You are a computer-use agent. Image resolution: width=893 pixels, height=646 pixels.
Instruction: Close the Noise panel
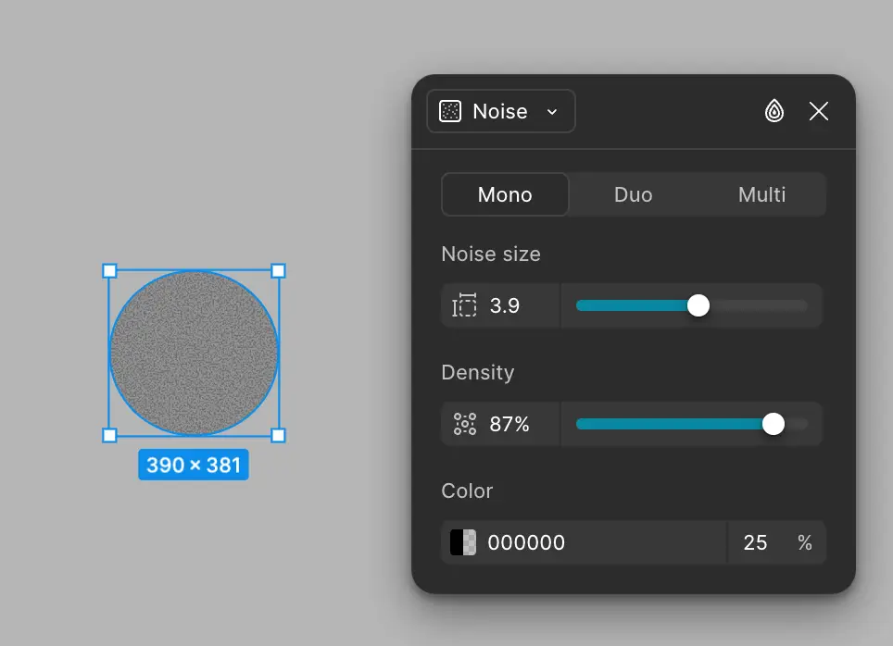[x=818, y=111]
